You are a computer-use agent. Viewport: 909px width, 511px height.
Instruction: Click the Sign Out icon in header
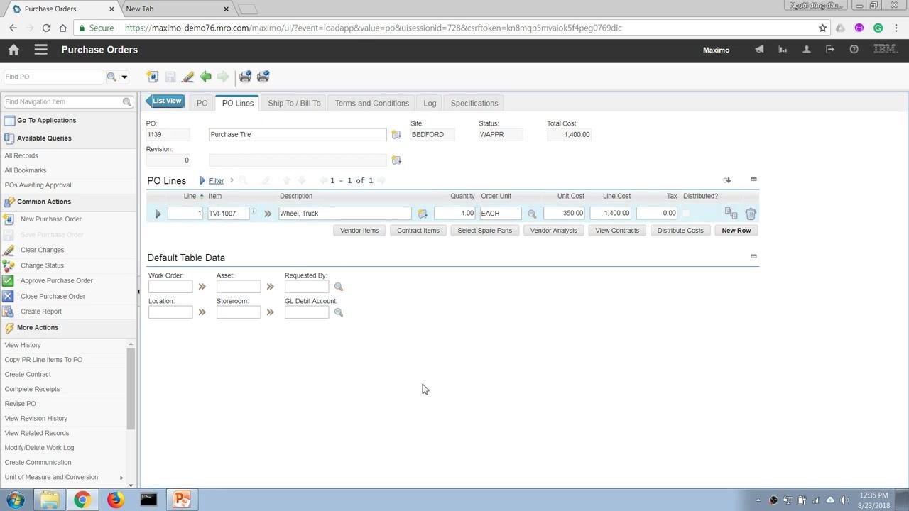click(830, 50)
